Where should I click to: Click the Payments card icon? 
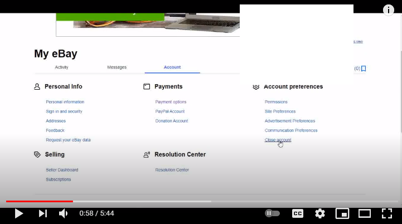147,86
